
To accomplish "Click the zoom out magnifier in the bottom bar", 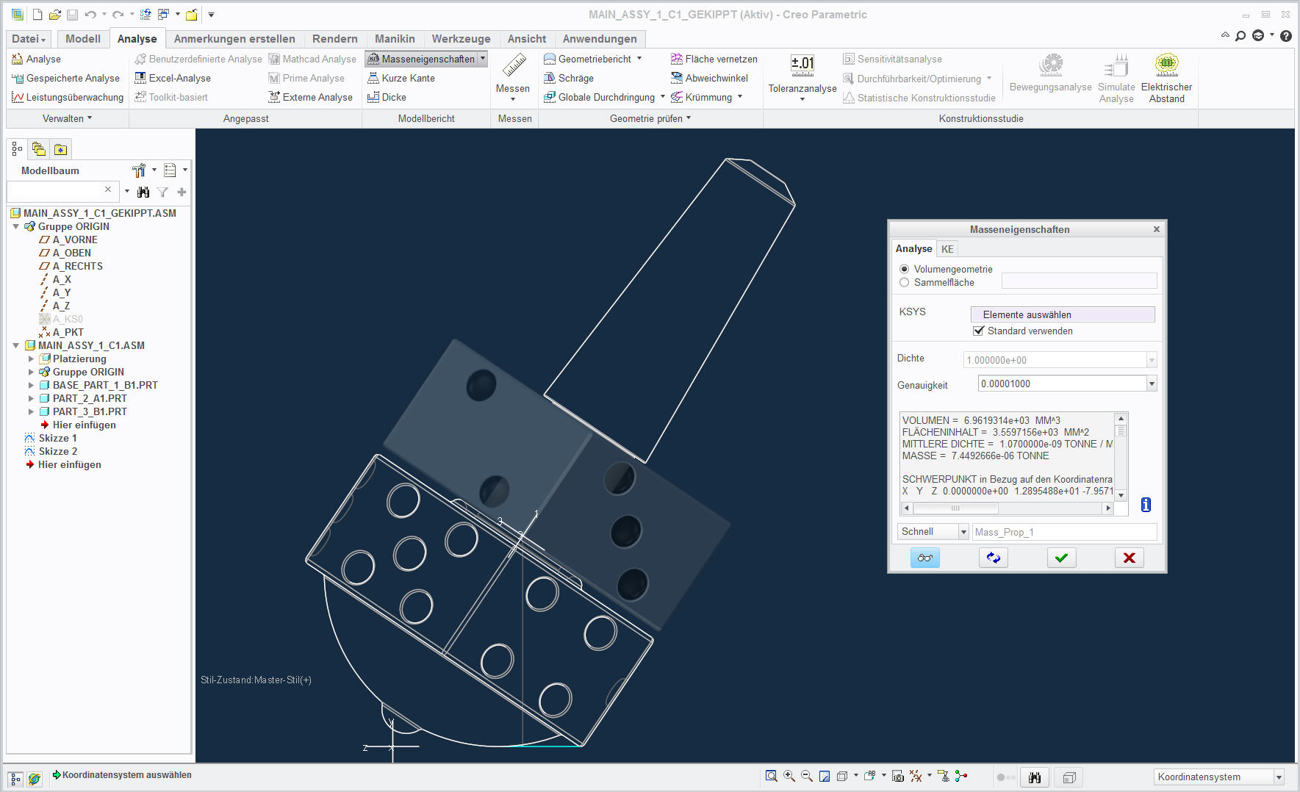I will pos(807,776).
